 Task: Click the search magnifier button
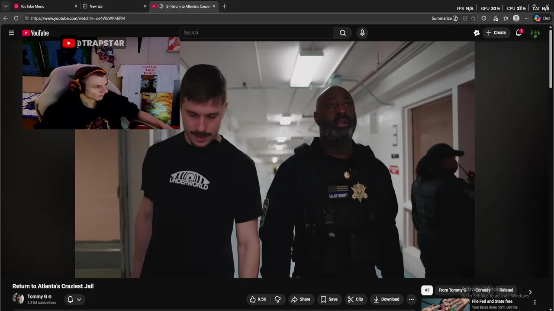tap(343, 33)
